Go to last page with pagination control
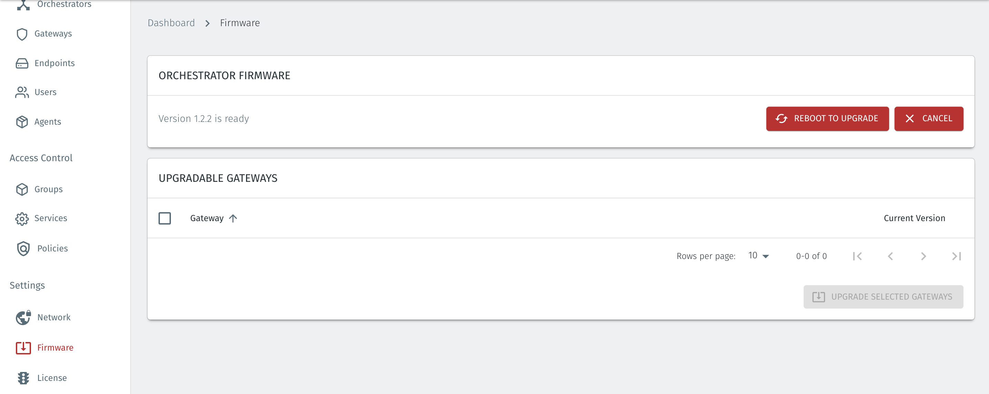 [x=956, y=256]
